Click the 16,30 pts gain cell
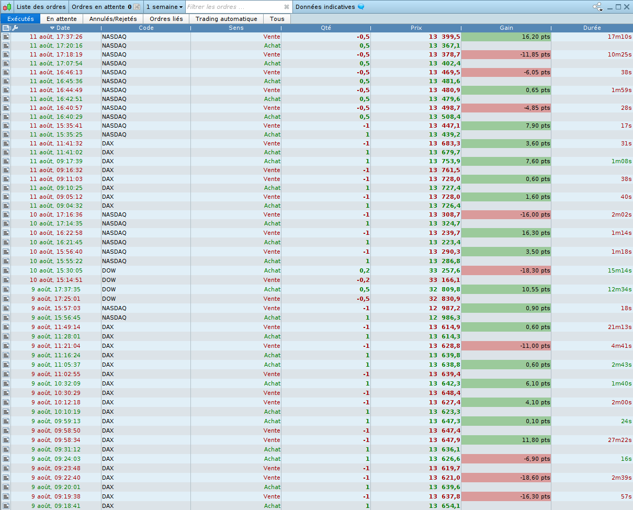The height and width of the screenshot is (510, 633). [506, 233]
